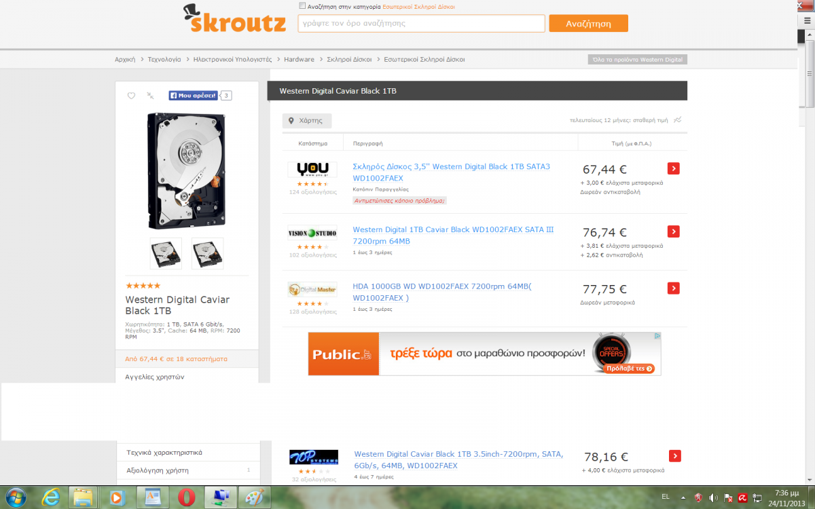Select first hard disk thumbnail
Image resolution: width=815 pixels, height=509 pixels.
[166, 253]
